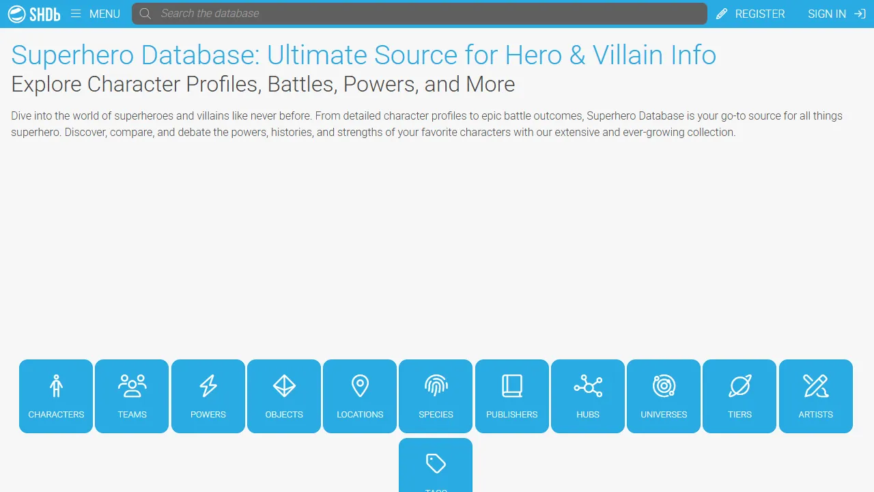Click the page heading link
Viewport: 874px width, 492px height.
tap(364, 55)
